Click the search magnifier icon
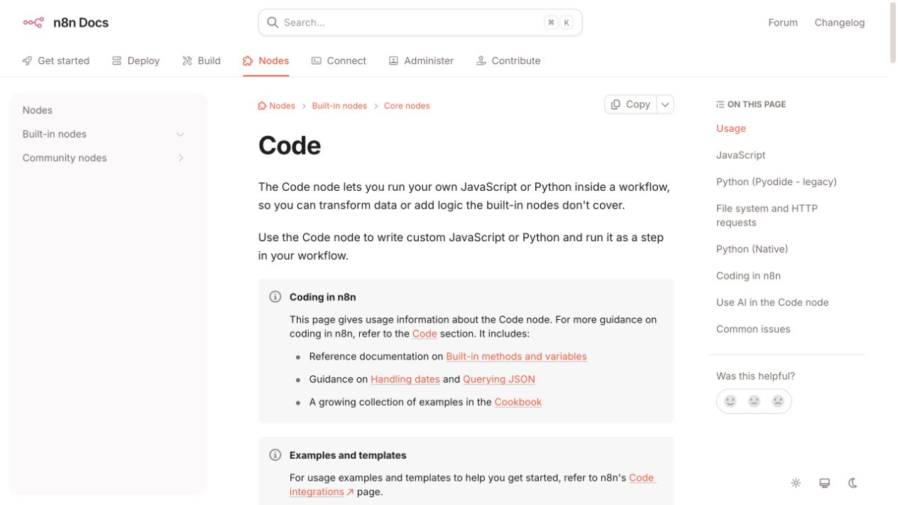Screen dimensions: 898x505 [273, 23]
